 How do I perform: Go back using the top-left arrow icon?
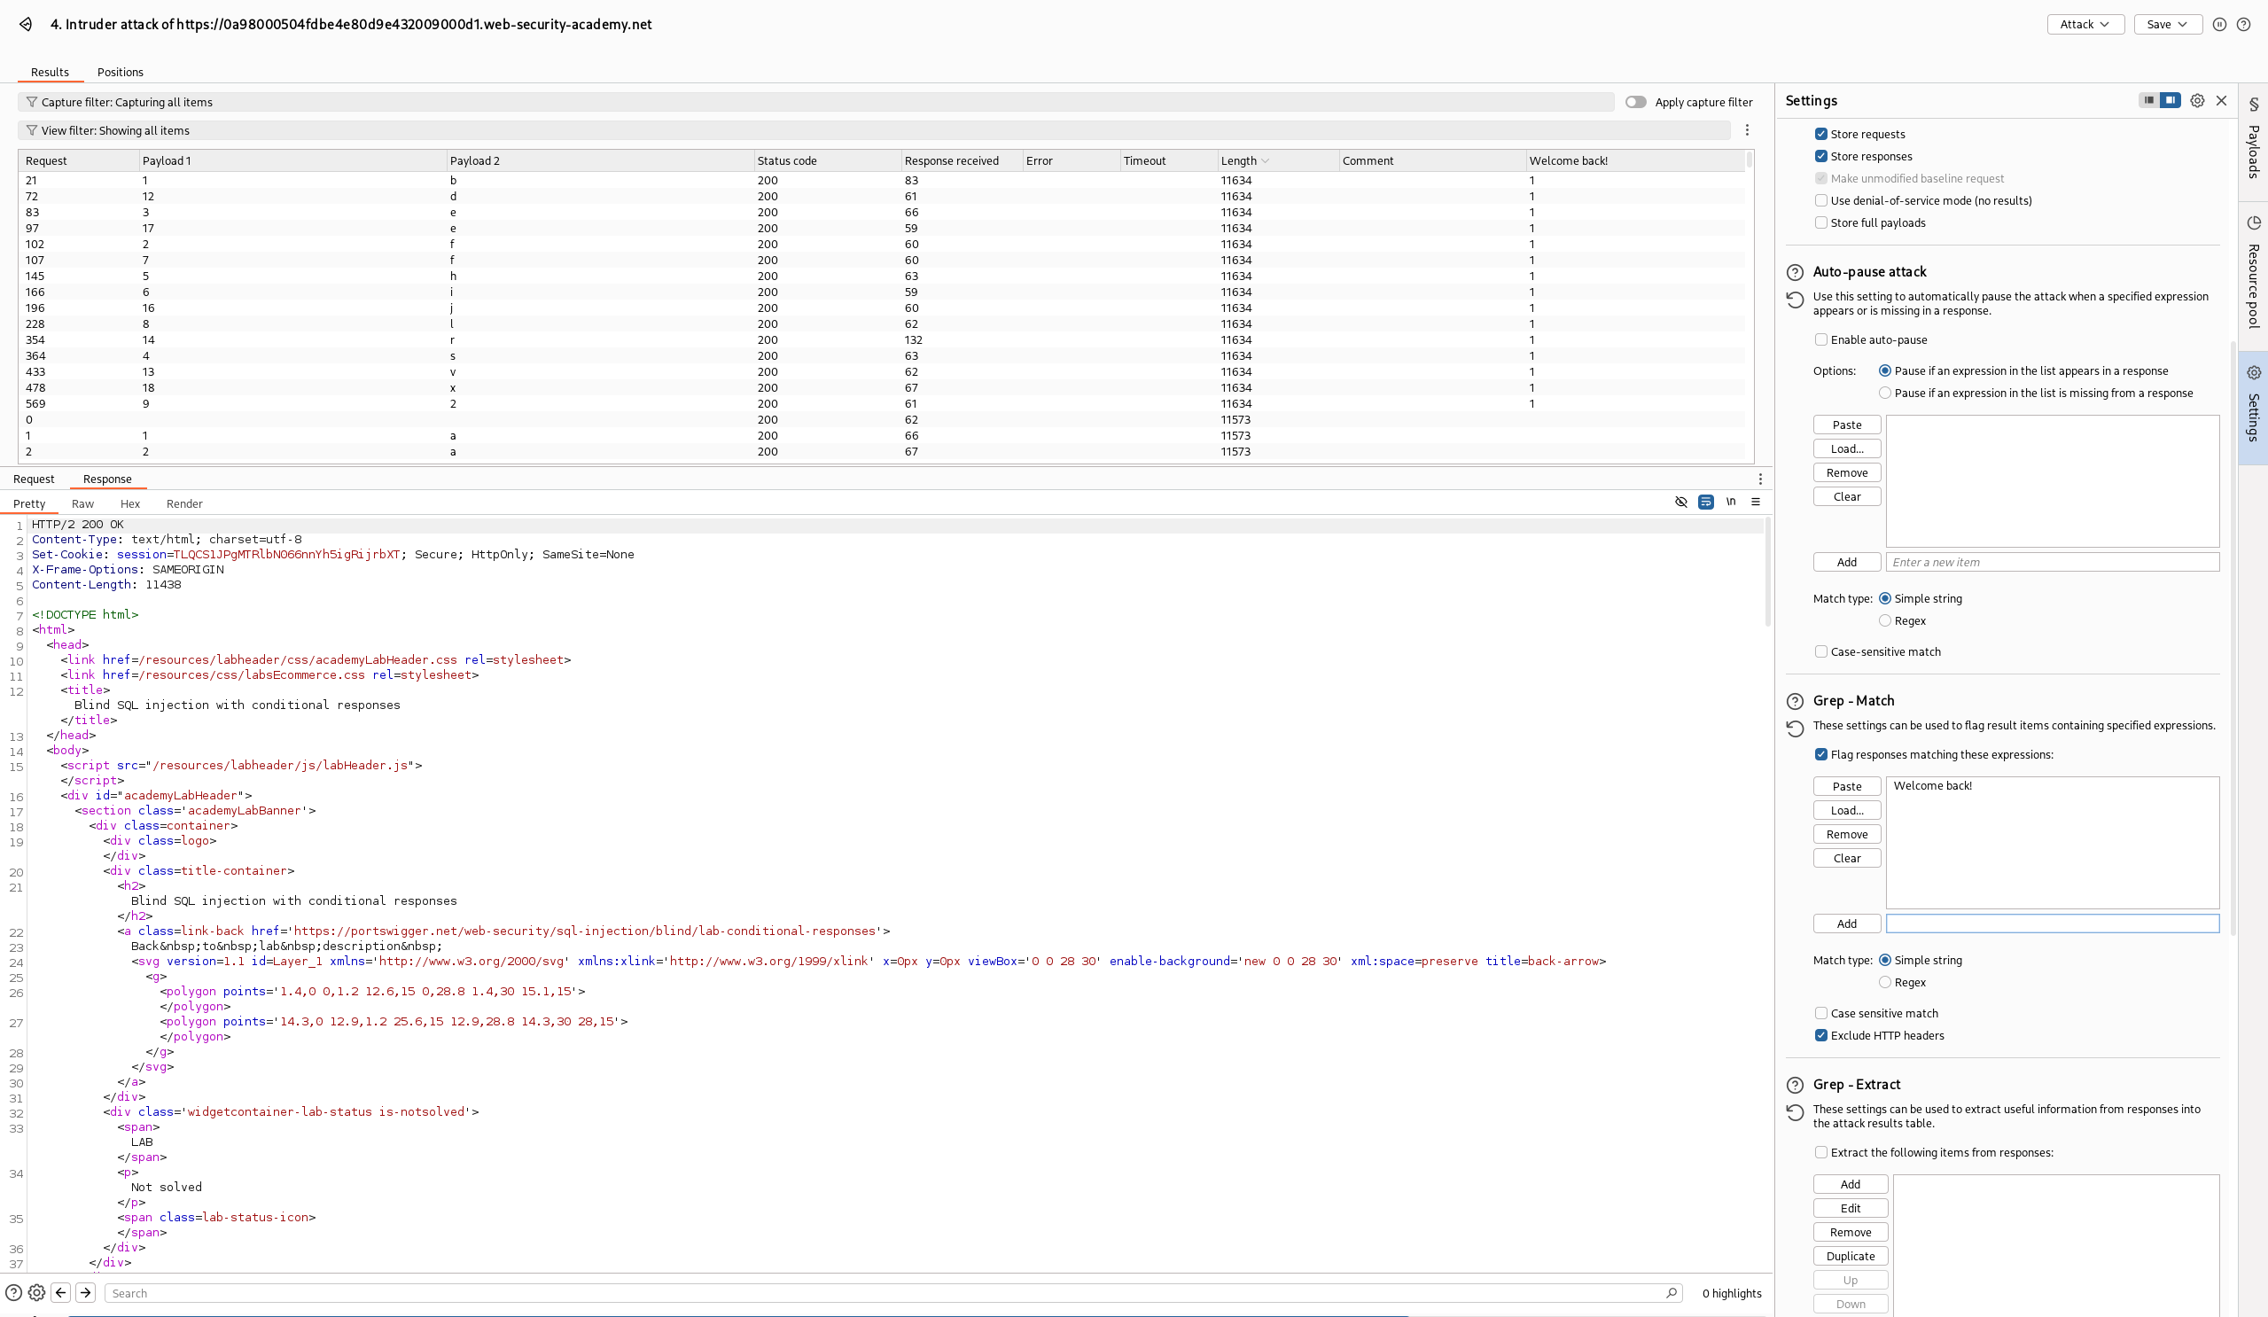(x=26, y=24)
